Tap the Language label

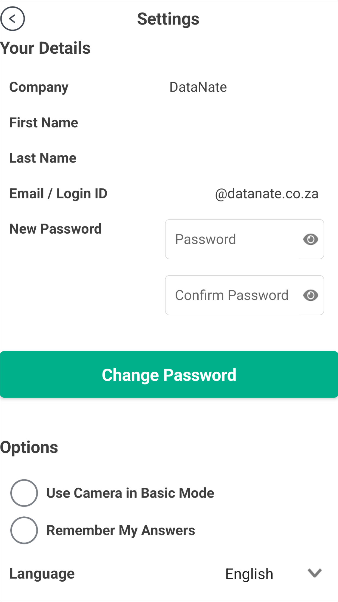[x=42, y=574]
